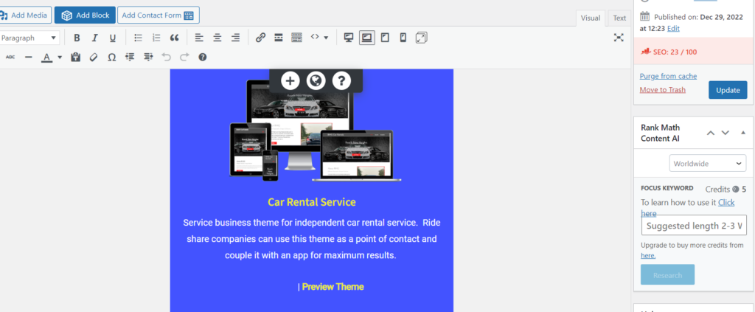
Task: Switch to the Text editor tab
Action: 619,18
